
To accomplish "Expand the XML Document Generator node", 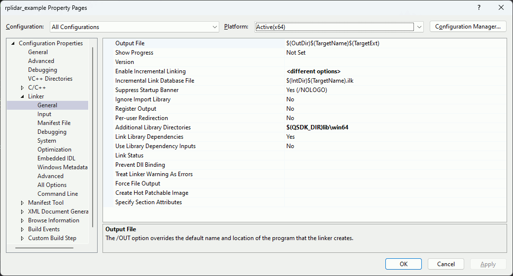I will tap(22, 212).
